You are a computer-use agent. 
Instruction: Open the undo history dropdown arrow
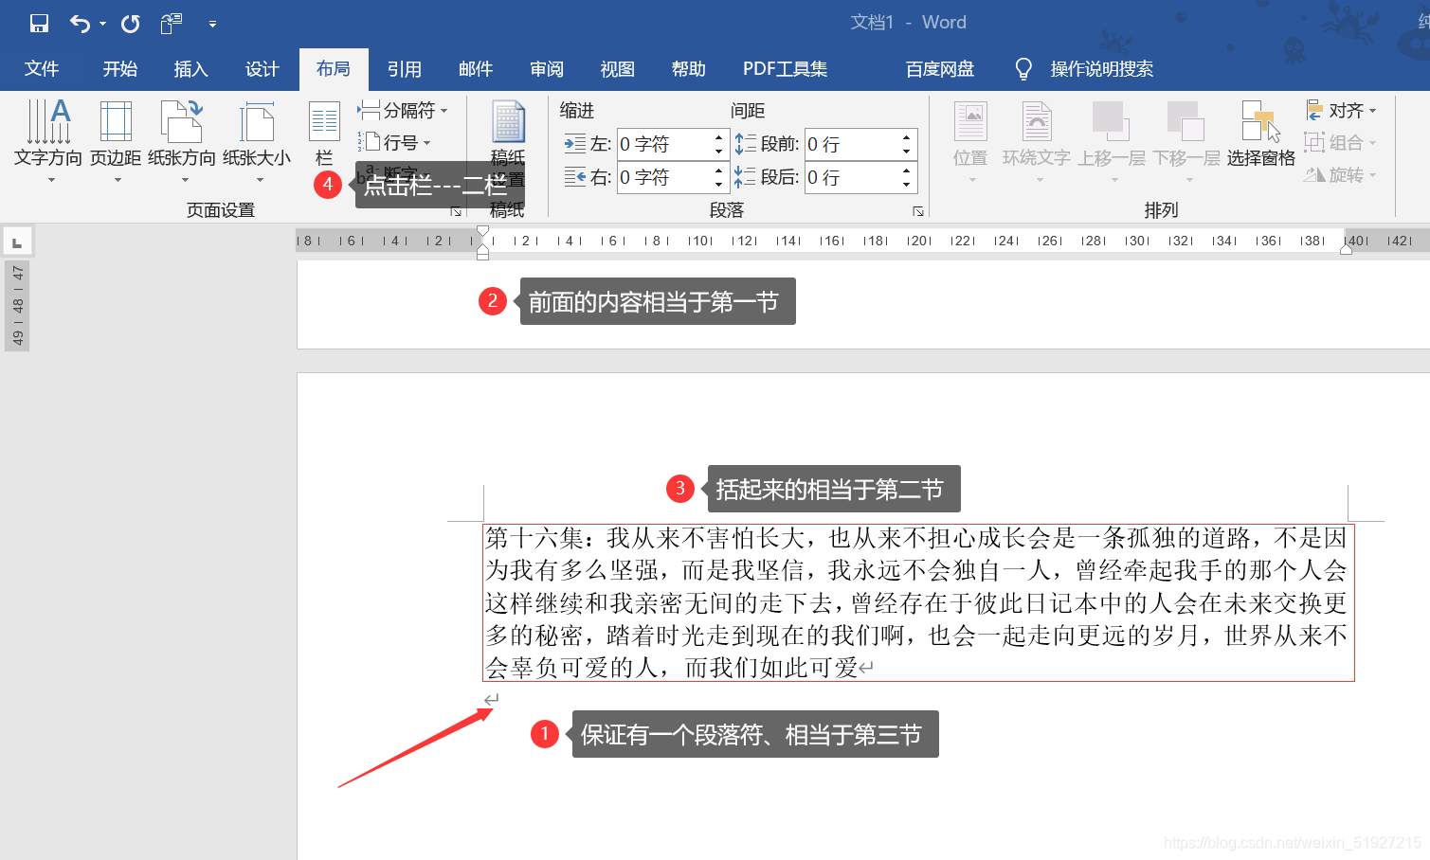102,24
